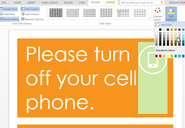
Task: Choose the darkest green shade in theme column
Action: coord(175,44)
